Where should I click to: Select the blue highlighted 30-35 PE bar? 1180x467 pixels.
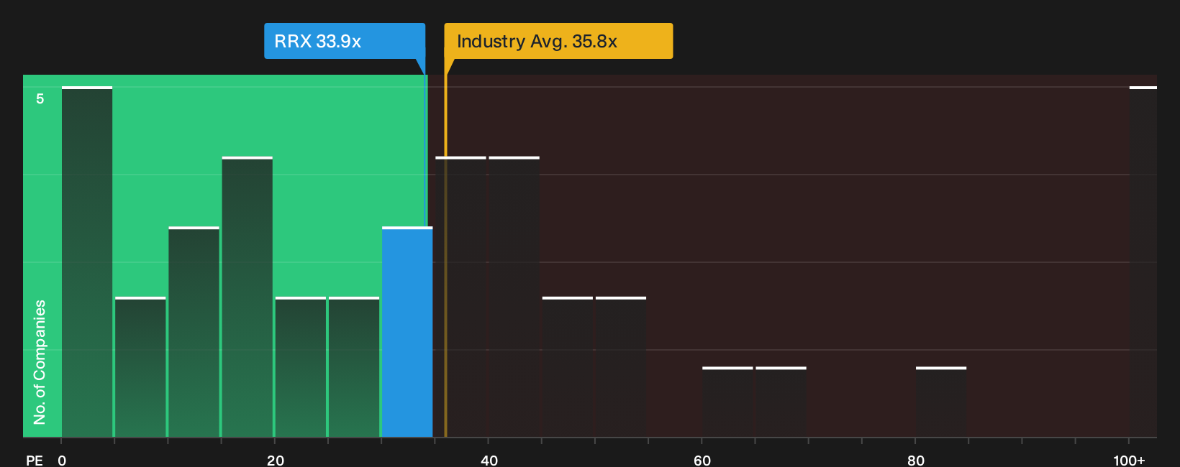pyautogui.click(x=407, y=332)
